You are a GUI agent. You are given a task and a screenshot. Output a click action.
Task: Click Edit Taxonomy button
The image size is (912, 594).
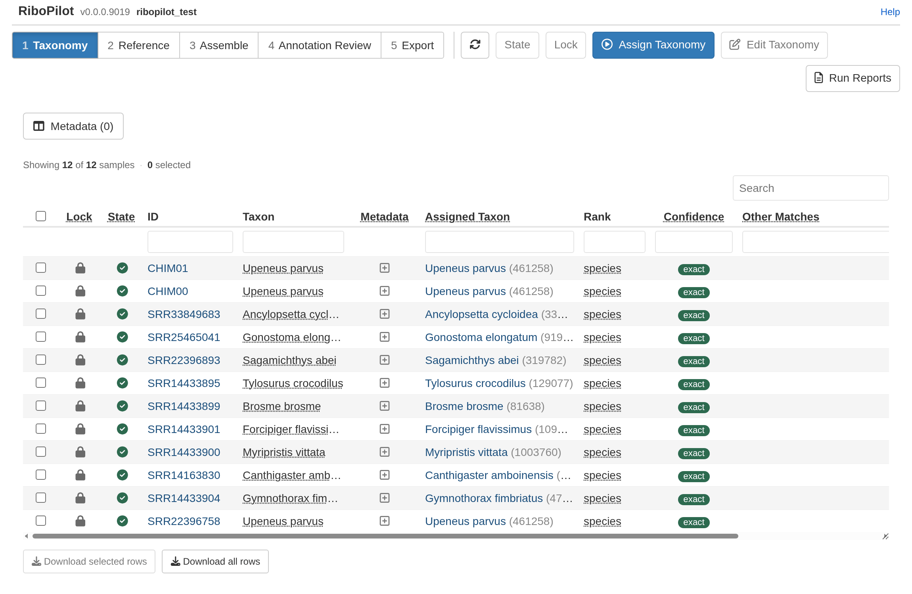pyautogui.click(x=774, y=45)
